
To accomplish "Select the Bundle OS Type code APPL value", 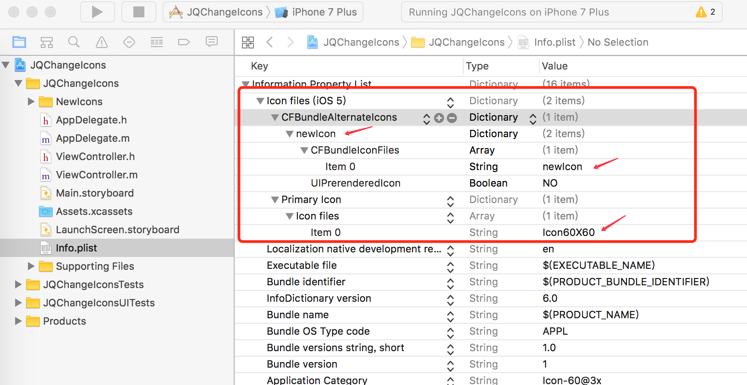I will (x=555, y=331).
